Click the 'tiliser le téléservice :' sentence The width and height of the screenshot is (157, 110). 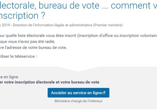pyautogui.click(x=18, y=56)
